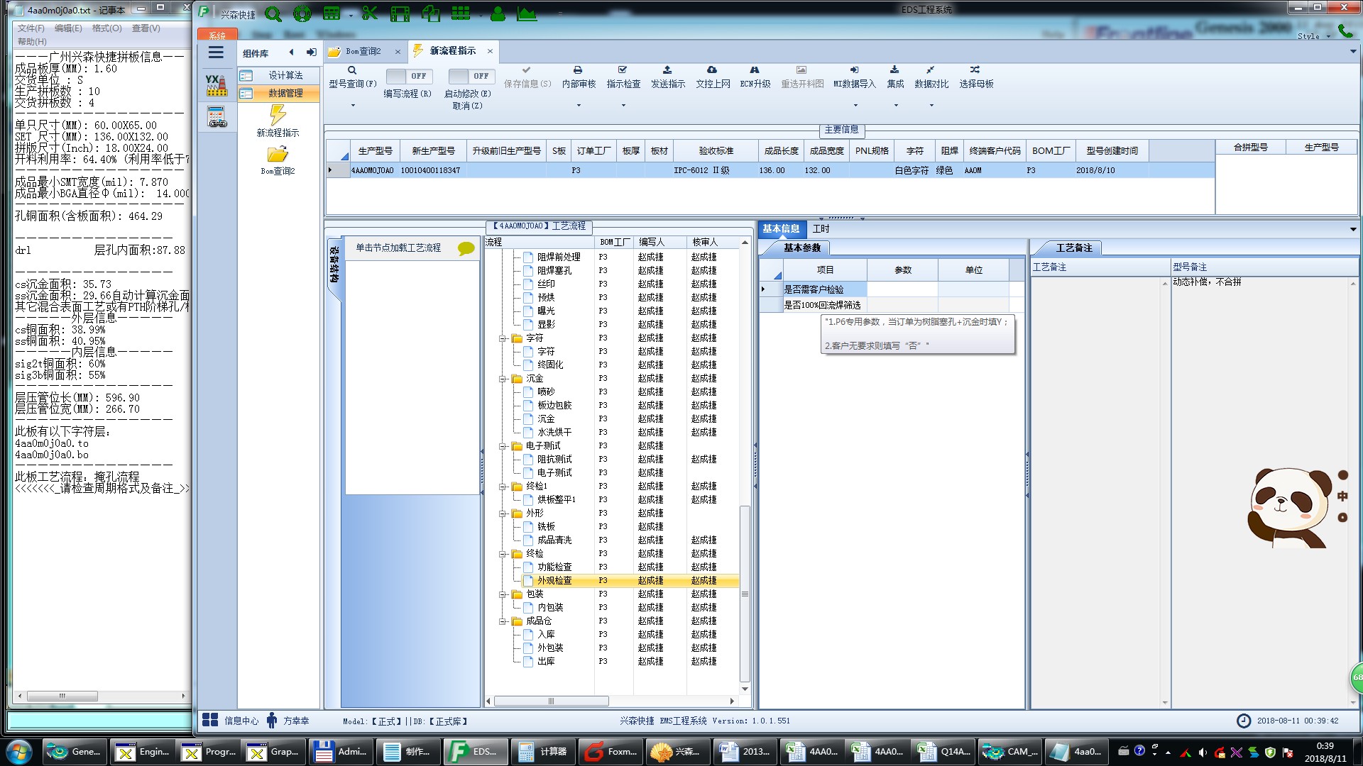
Task: Click the green scissors icon in title toolbar
Action: (370, 13)
